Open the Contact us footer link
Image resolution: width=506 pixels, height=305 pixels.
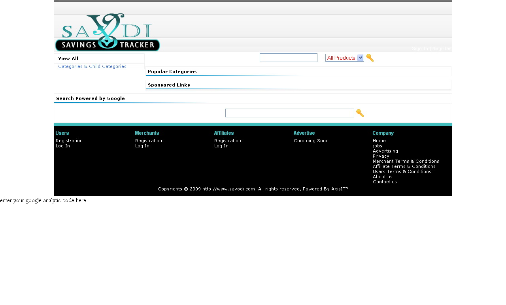(385, 182)
